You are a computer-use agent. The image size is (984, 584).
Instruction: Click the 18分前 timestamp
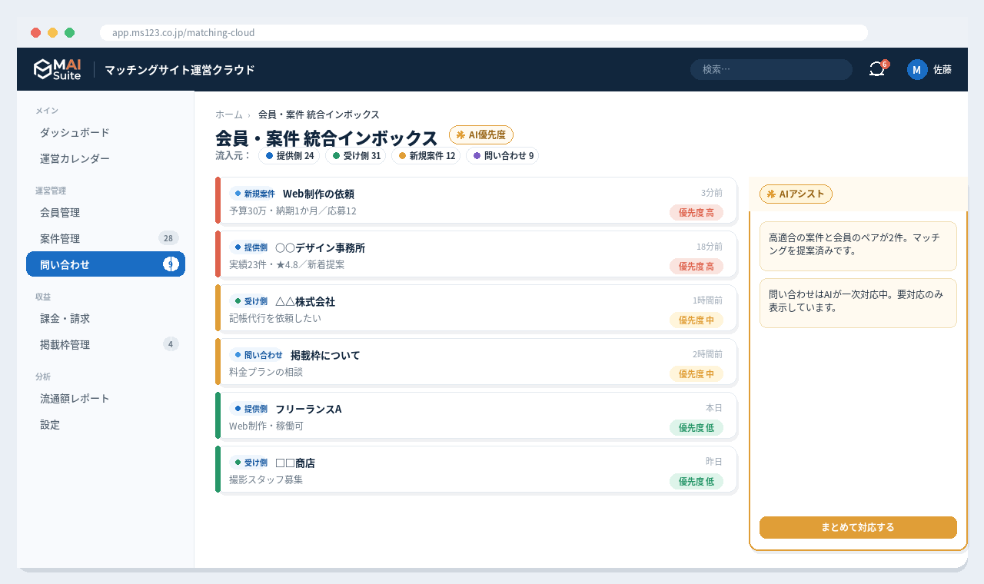click(x=710, y=247)
